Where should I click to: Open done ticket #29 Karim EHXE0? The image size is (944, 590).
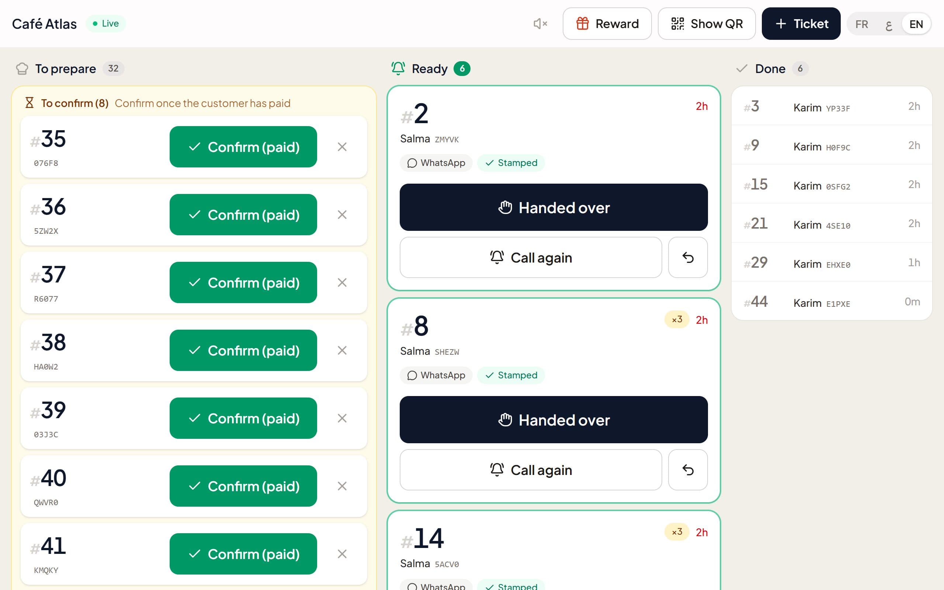point(832,262)
